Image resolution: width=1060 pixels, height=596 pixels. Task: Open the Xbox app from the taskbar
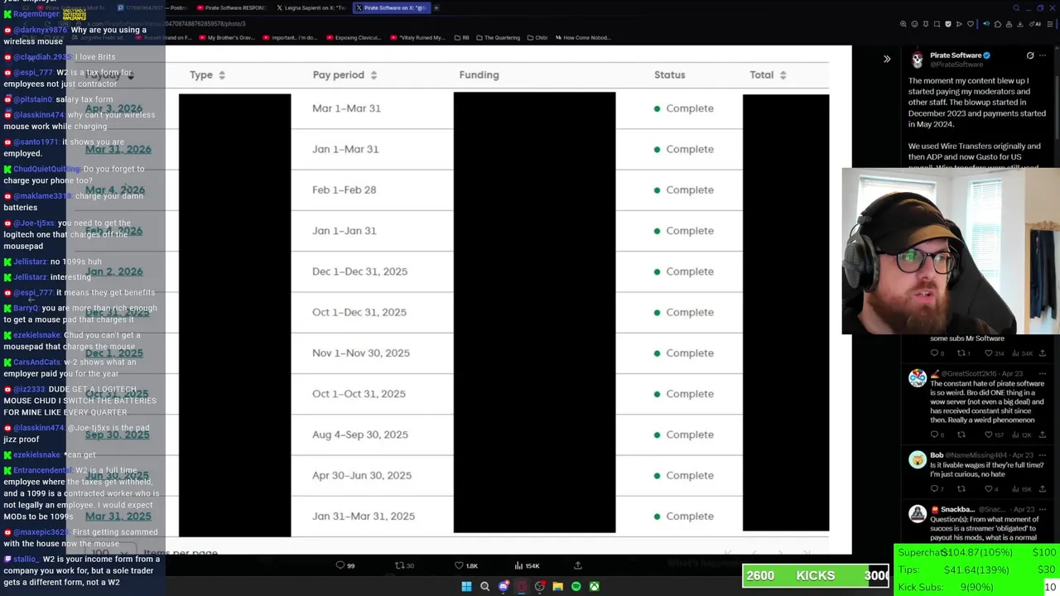595,587
